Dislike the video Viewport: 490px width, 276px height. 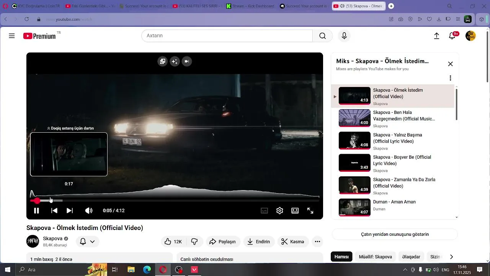pyautogui.click(x=194, y=242)
